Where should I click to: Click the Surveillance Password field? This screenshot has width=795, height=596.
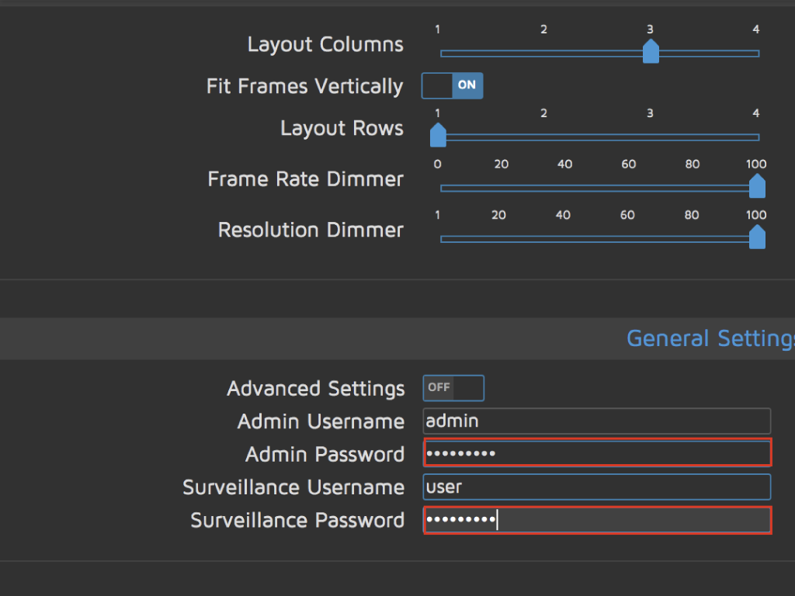tap(597, 520)
